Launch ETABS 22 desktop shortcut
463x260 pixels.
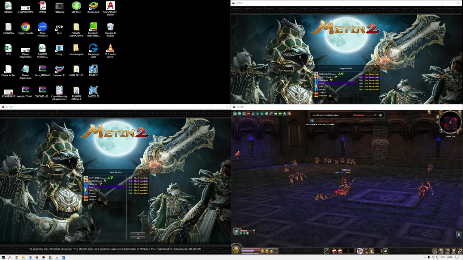point(93,71)
